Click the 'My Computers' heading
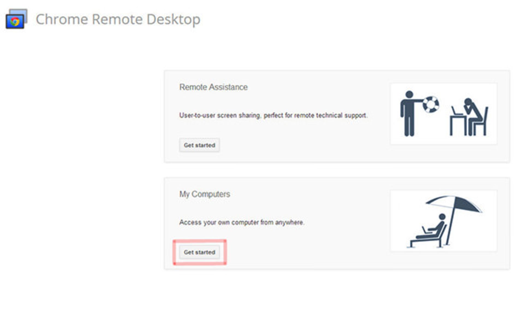This screenshot has height=313, width=524. coord(205,194)
